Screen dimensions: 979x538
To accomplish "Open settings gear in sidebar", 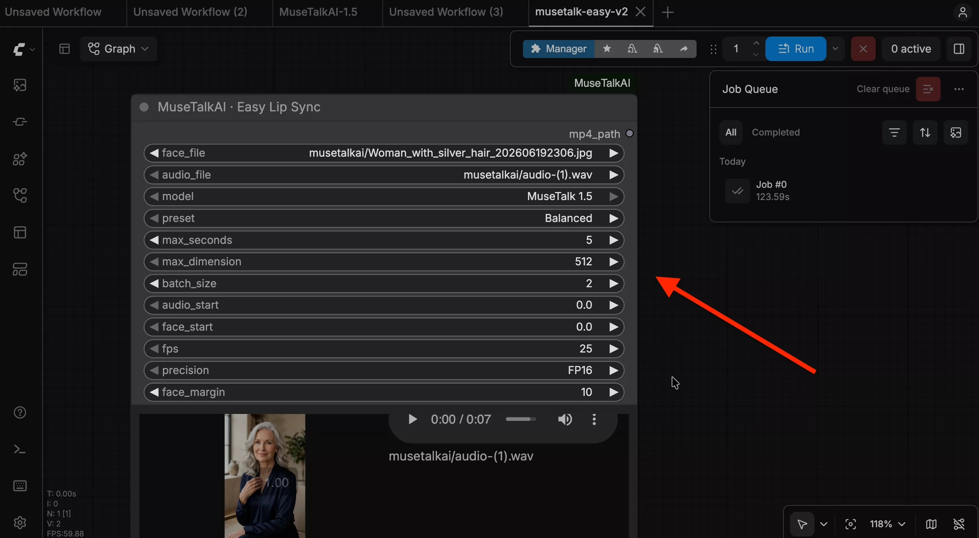I will coord(20,523).
